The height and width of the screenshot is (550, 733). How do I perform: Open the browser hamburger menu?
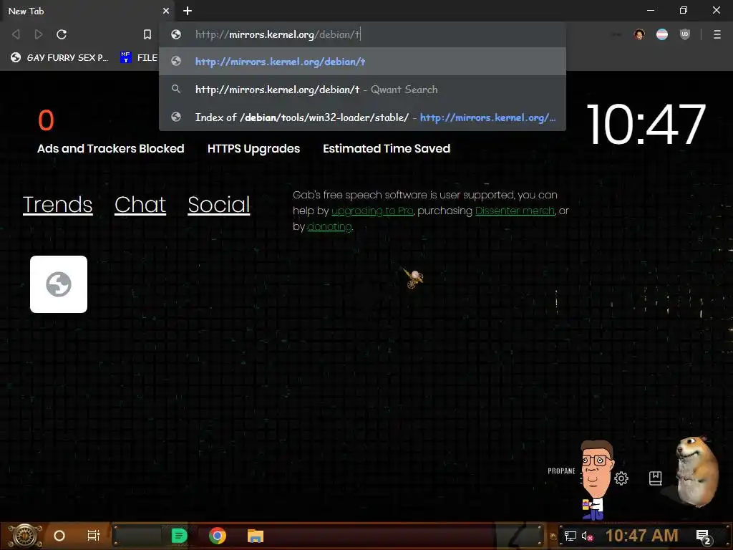[x=717, y=34]
